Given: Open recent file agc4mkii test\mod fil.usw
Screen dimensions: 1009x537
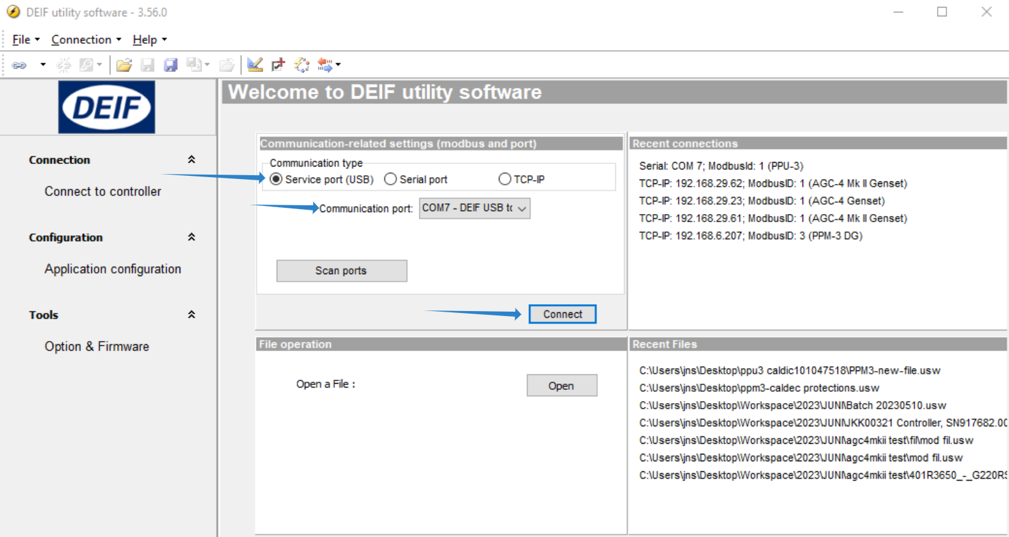Looking at the screenshot, I should [x=801, y=458].
